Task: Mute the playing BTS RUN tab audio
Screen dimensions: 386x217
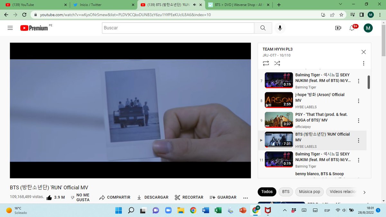Action: (x=195, y=5)
